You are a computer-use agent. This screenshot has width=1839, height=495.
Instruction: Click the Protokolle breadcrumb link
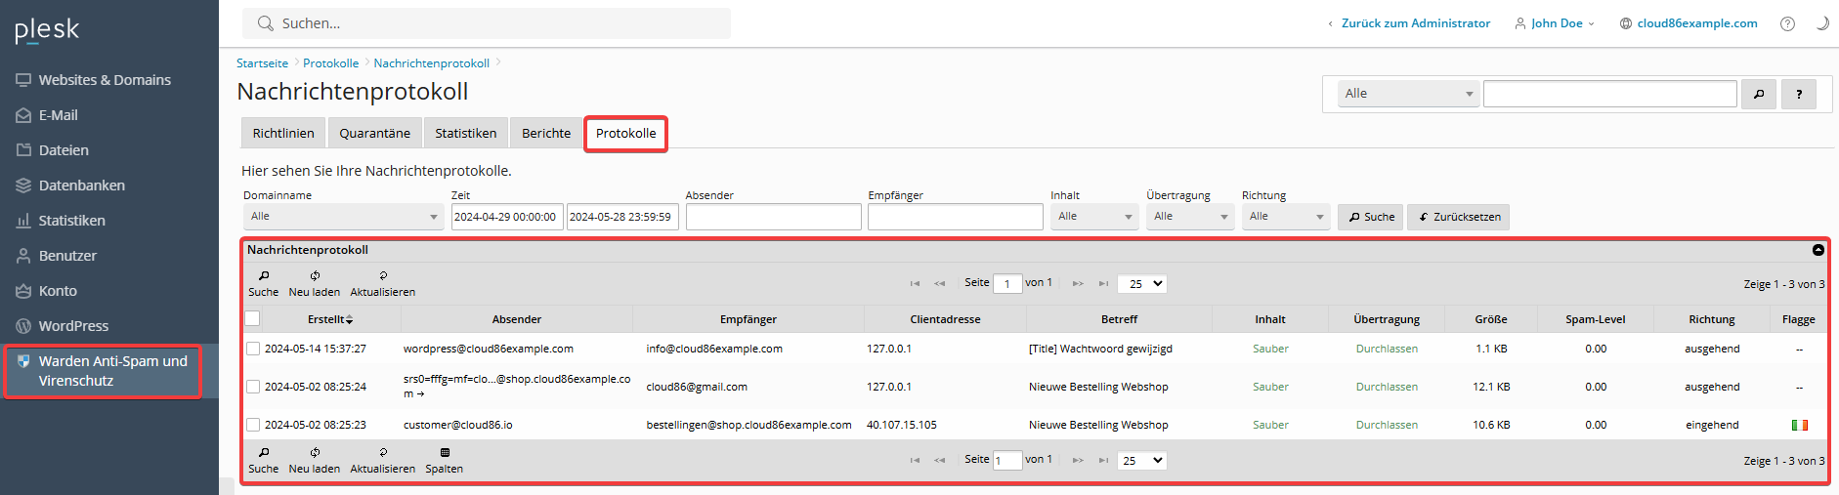(x=331, y=63)
